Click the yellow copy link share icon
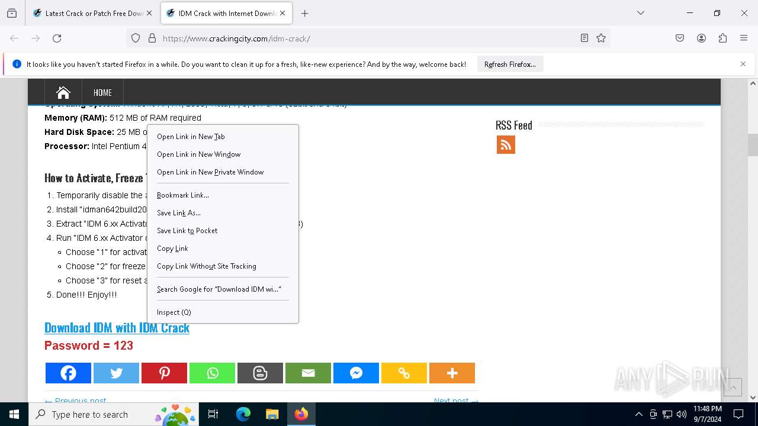 [404, 373]
